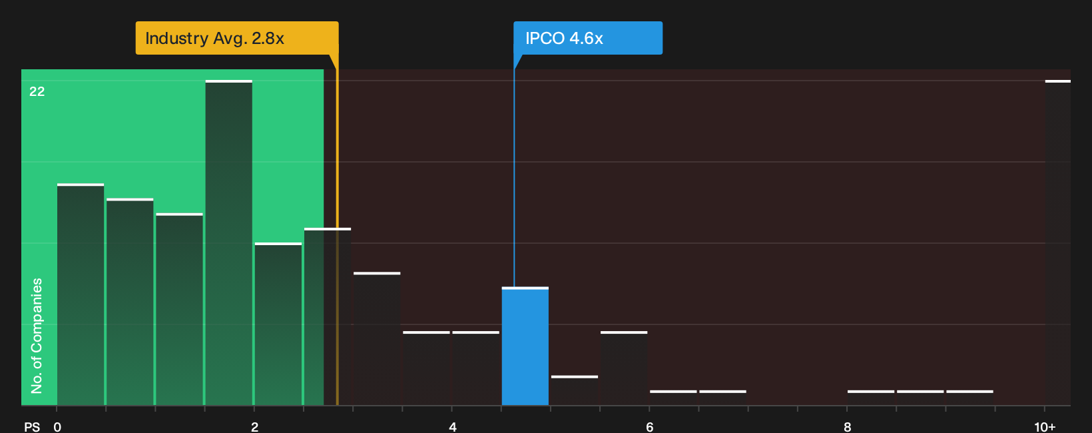Click the IPCO 4.6x label

588,38
